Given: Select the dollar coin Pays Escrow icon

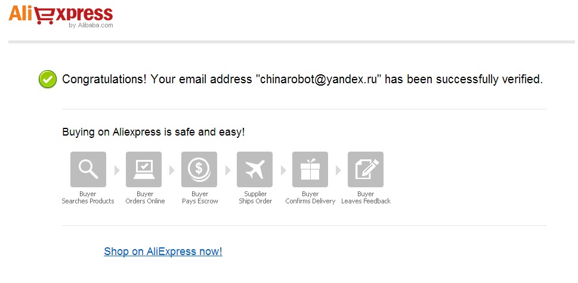Looking at the screenshot, I should (x=199, y=169).
